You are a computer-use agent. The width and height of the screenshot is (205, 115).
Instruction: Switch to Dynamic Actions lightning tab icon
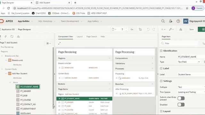pos(6,36)
